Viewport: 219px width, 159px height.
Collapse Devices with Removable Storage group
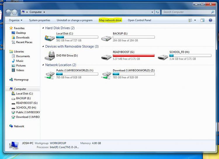click(x=43, y=46)
